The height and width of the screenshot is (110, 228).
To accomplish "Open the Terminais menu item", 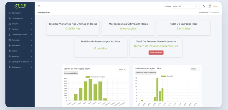I will point(20,40).
